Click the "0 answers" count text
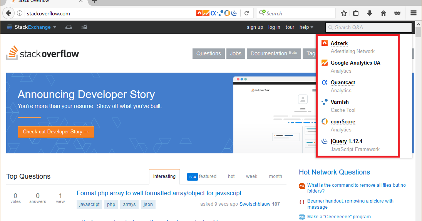 (x=38, y=198)
